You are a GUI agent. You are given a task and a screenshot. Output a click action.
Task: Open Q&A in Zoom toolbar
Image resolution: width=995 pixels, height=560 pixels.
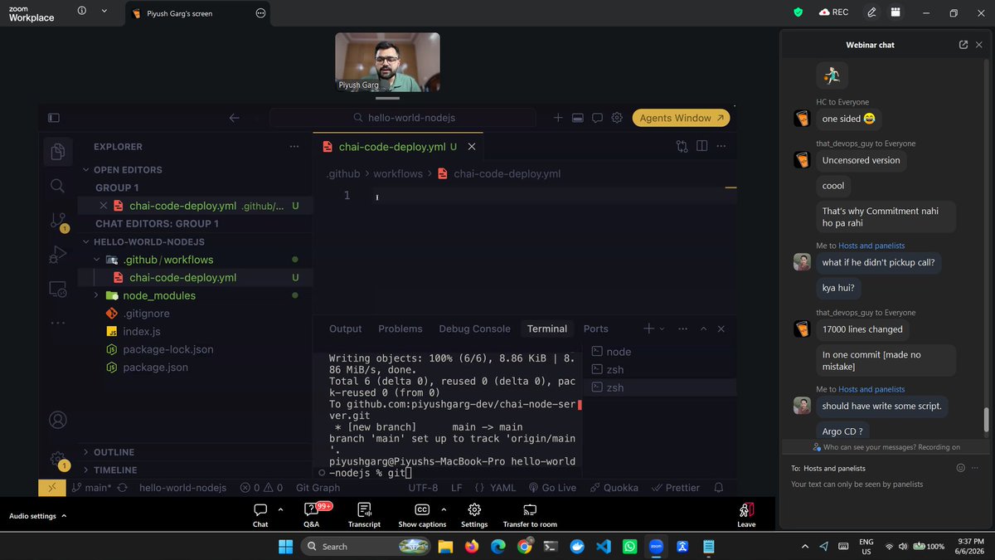click(312, 514)
